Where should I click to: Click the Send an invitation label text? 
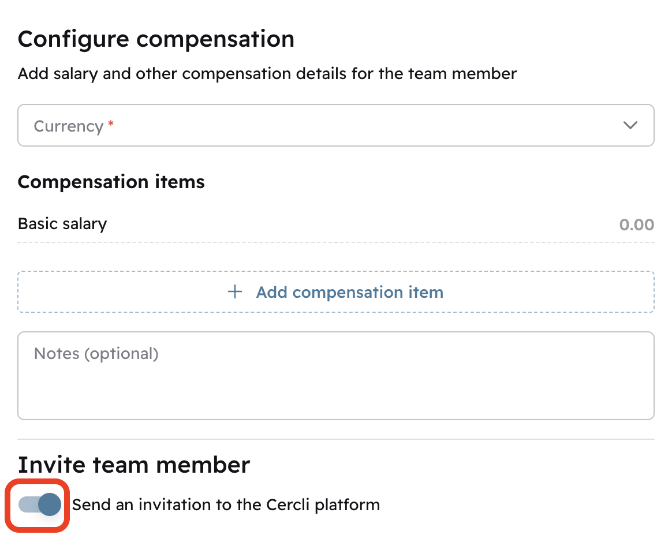[226, 505]
